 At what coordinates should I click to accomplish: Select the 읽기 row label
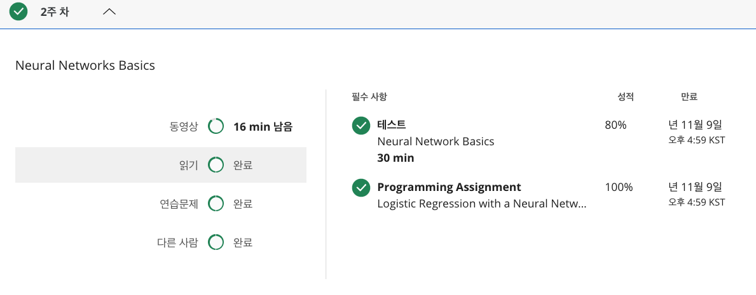click(x=188, y=165)
